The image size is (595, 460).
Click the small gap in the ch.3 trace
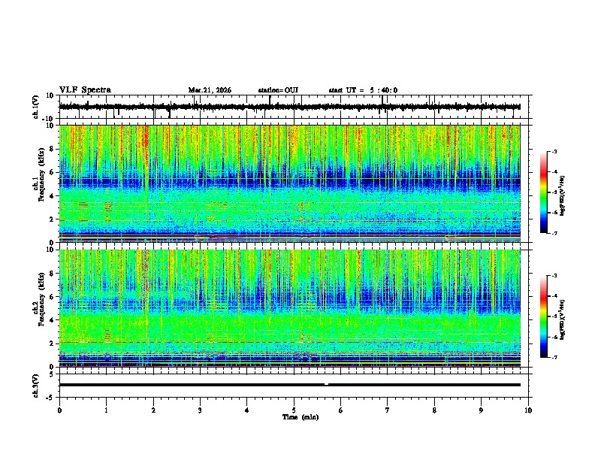tap(326, 385)
